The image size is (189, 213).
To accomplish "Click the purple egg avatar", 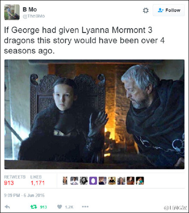I will click(x=93, y=181).
